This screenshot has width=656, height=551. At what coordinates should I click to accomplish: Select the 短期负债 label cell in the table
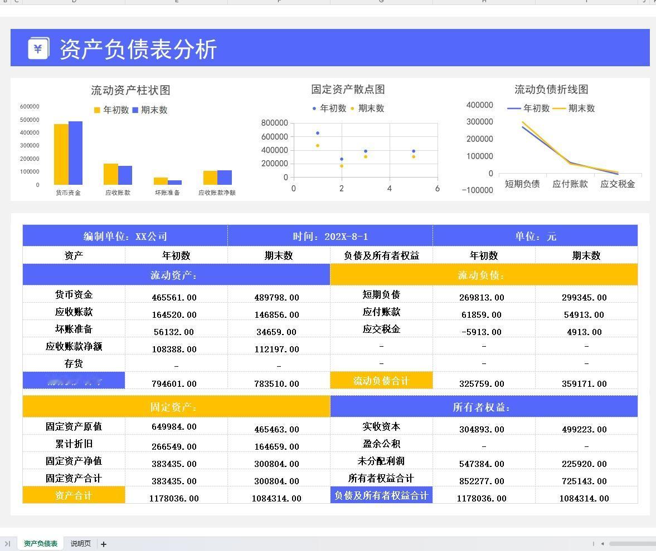(x=381, y=294)
